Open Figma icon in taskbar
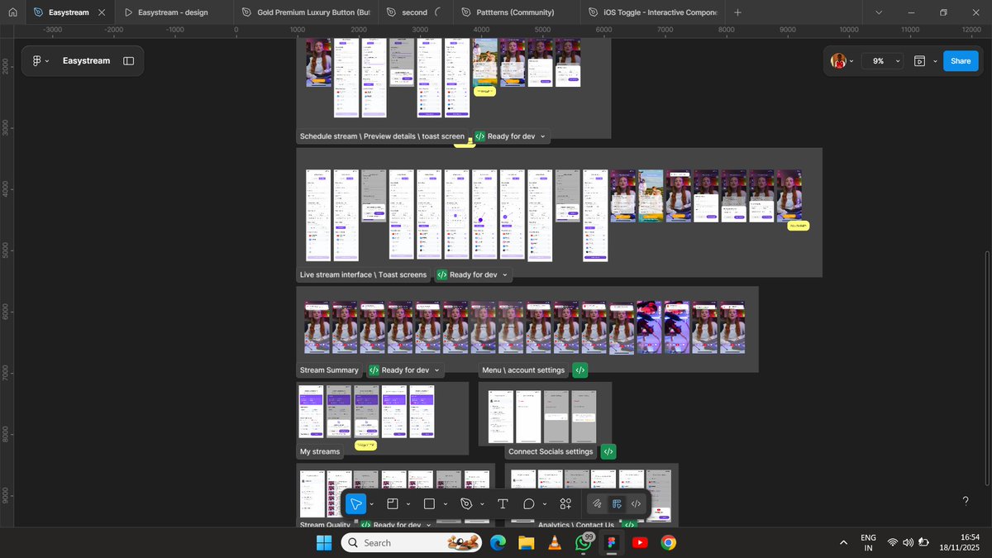The image size is (992, 558). 612,542
